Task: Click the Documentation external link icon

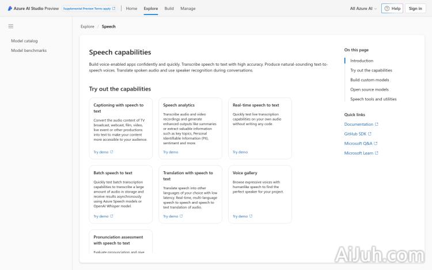Action: (x=377, y=124)
